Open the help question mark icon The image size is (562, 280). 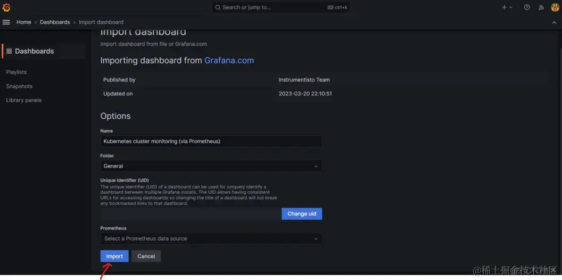[526, 7]
